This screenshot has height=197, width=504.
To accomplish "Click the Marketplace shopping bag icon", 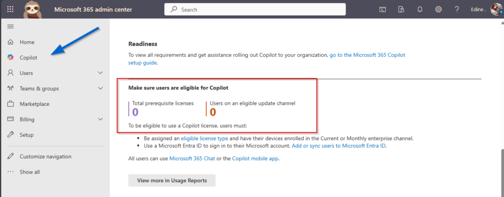I will (x=11, y=104).
